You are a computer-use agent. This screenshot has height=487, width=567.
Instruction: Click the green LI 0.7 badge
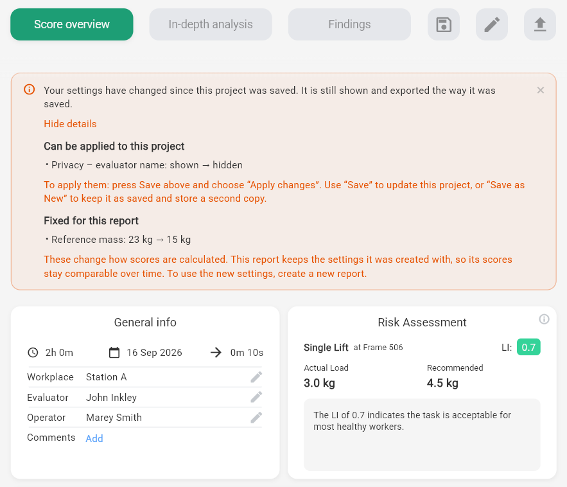coord(528,348)
